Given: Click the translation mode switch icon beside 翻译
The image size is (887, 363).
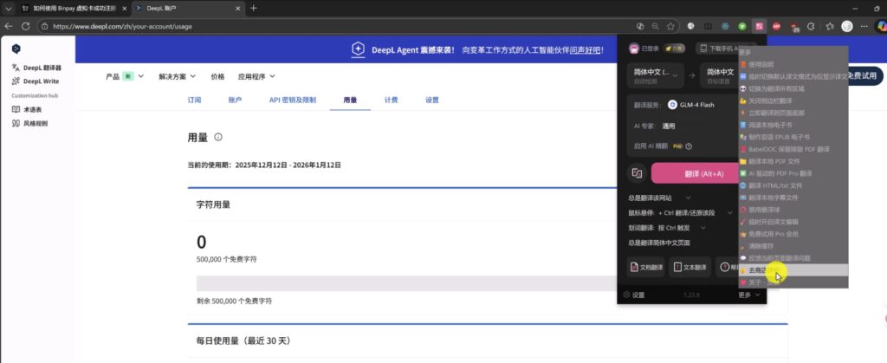Looking at the screenshot, I should pos(637,173).
